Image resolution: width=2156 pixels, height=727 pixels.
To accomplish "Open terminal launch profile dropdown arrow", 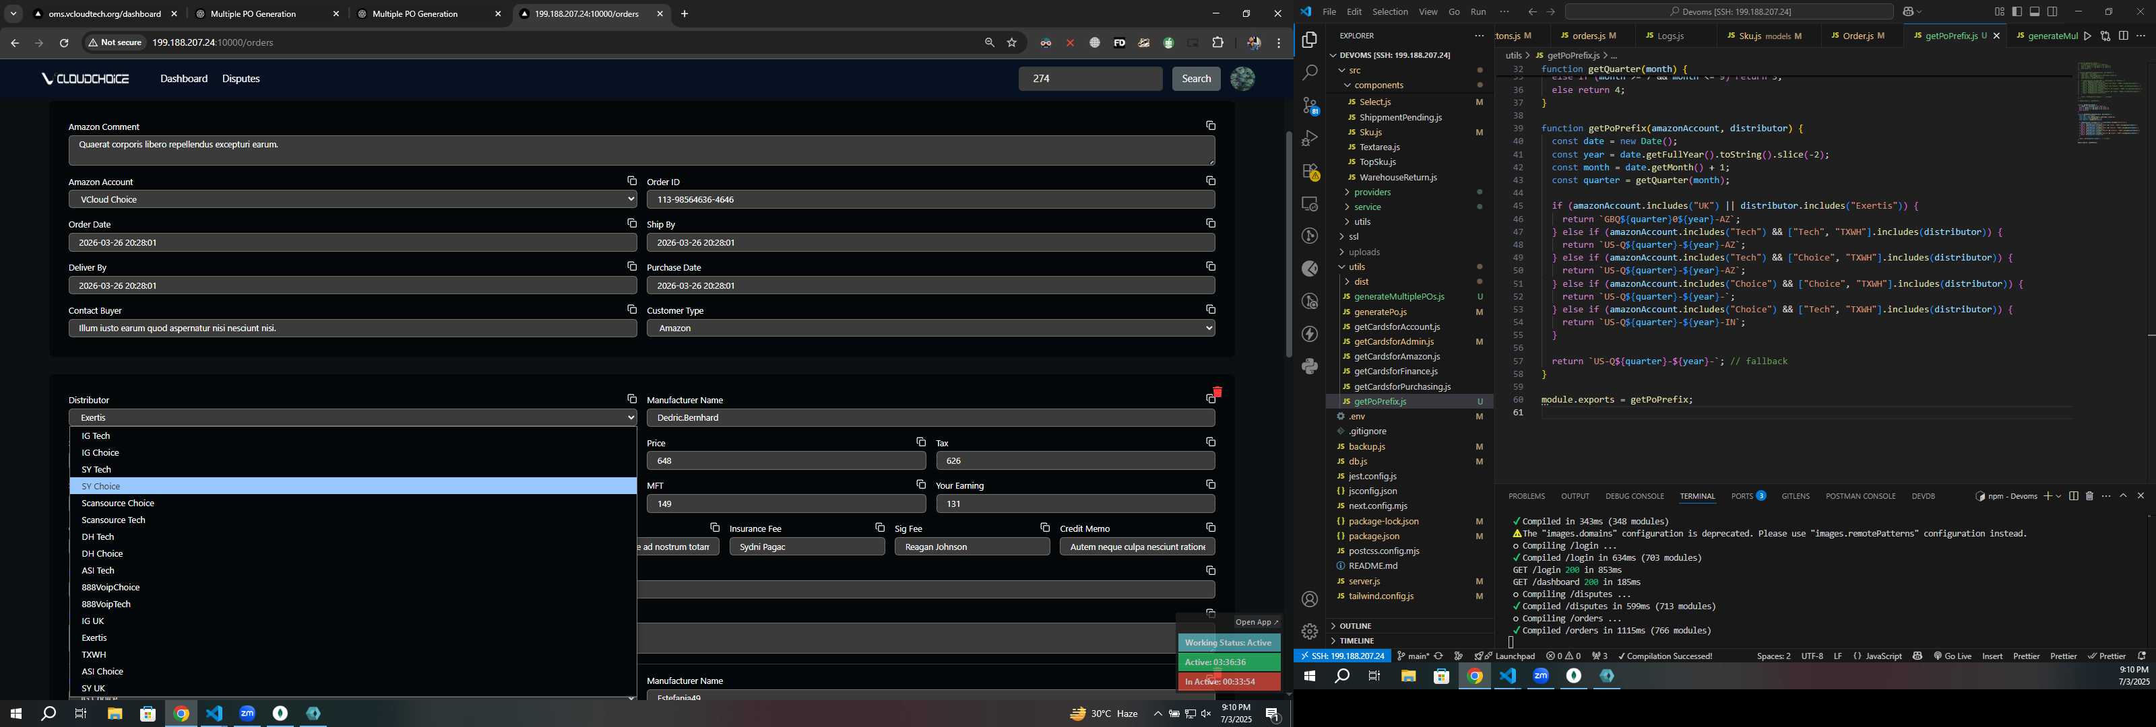I will click(2058, 496).
